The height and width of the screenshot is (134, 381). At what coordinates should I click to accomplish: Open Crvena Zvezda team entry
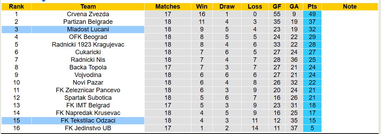click(x=88, y=14)
